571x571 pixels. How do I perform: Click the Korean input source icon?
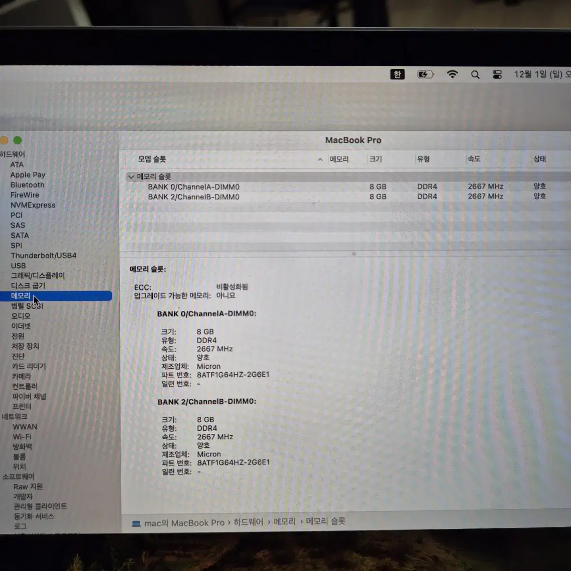(x=397, y=74)
